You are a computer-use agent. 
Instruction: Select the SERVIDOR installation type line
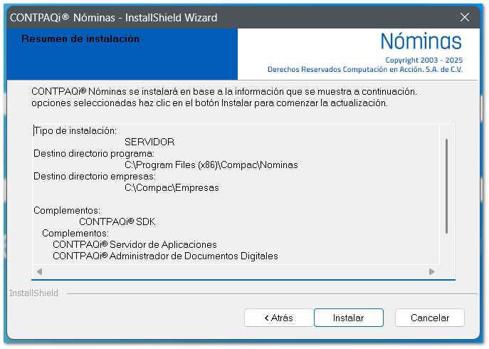[x=149, y=142]
